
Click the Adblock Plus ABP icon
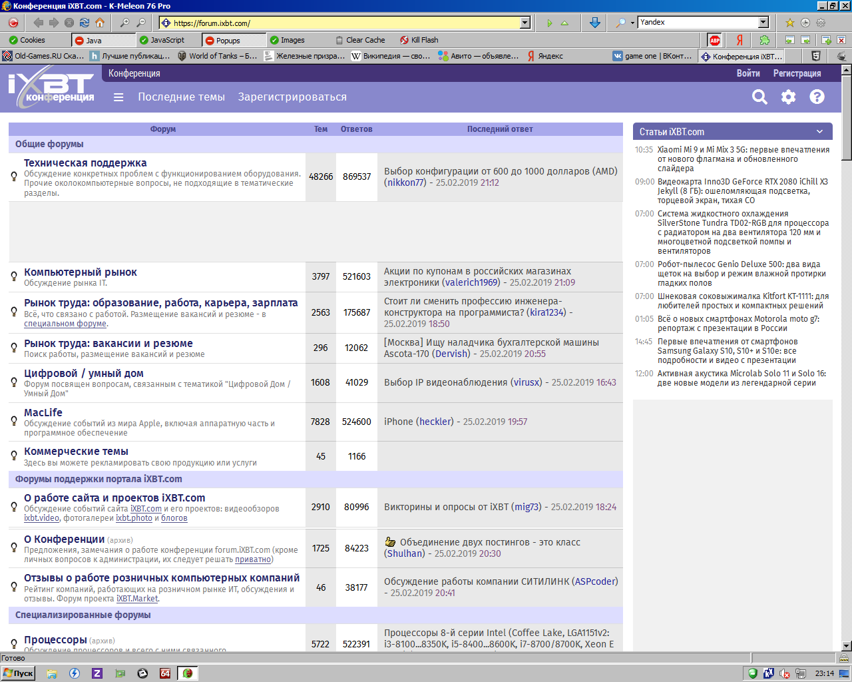(x=715, y=40)
